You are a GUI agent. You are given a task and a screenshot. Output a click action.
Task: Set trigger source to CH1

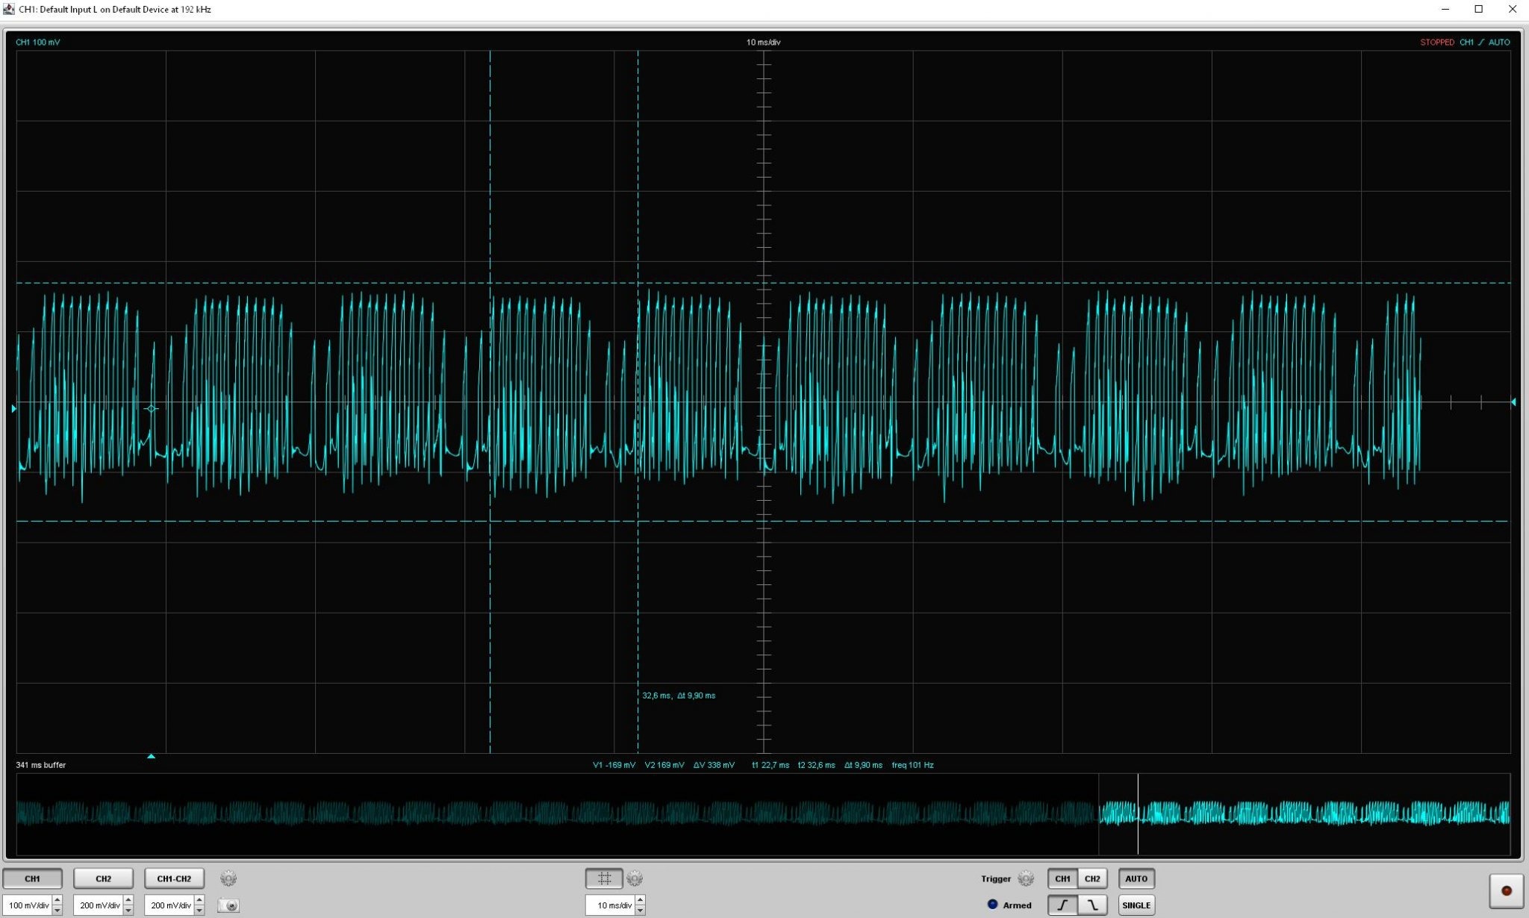[1062, 878]
